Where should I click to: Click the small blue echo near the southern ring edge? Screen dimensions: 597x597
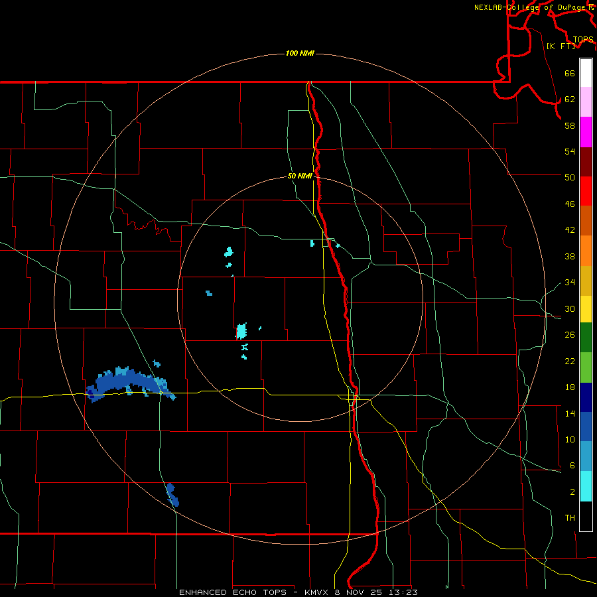(172, 495)
